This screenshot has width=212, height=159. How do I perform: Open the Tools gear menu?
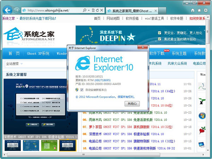coord(206,10)
